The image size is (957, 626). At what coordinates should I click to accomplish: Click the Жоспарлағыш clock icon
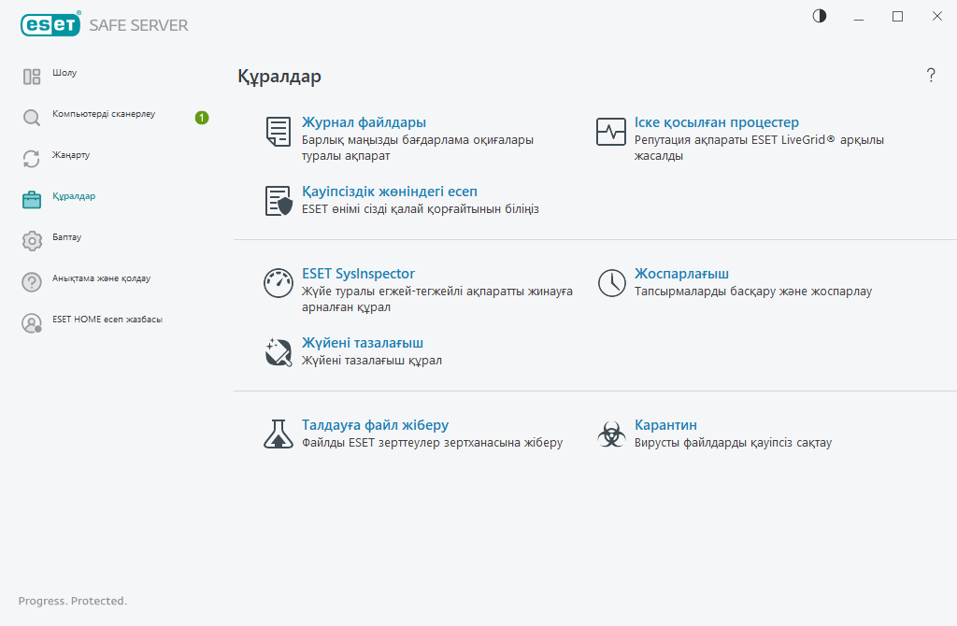(x=611, y=283)
